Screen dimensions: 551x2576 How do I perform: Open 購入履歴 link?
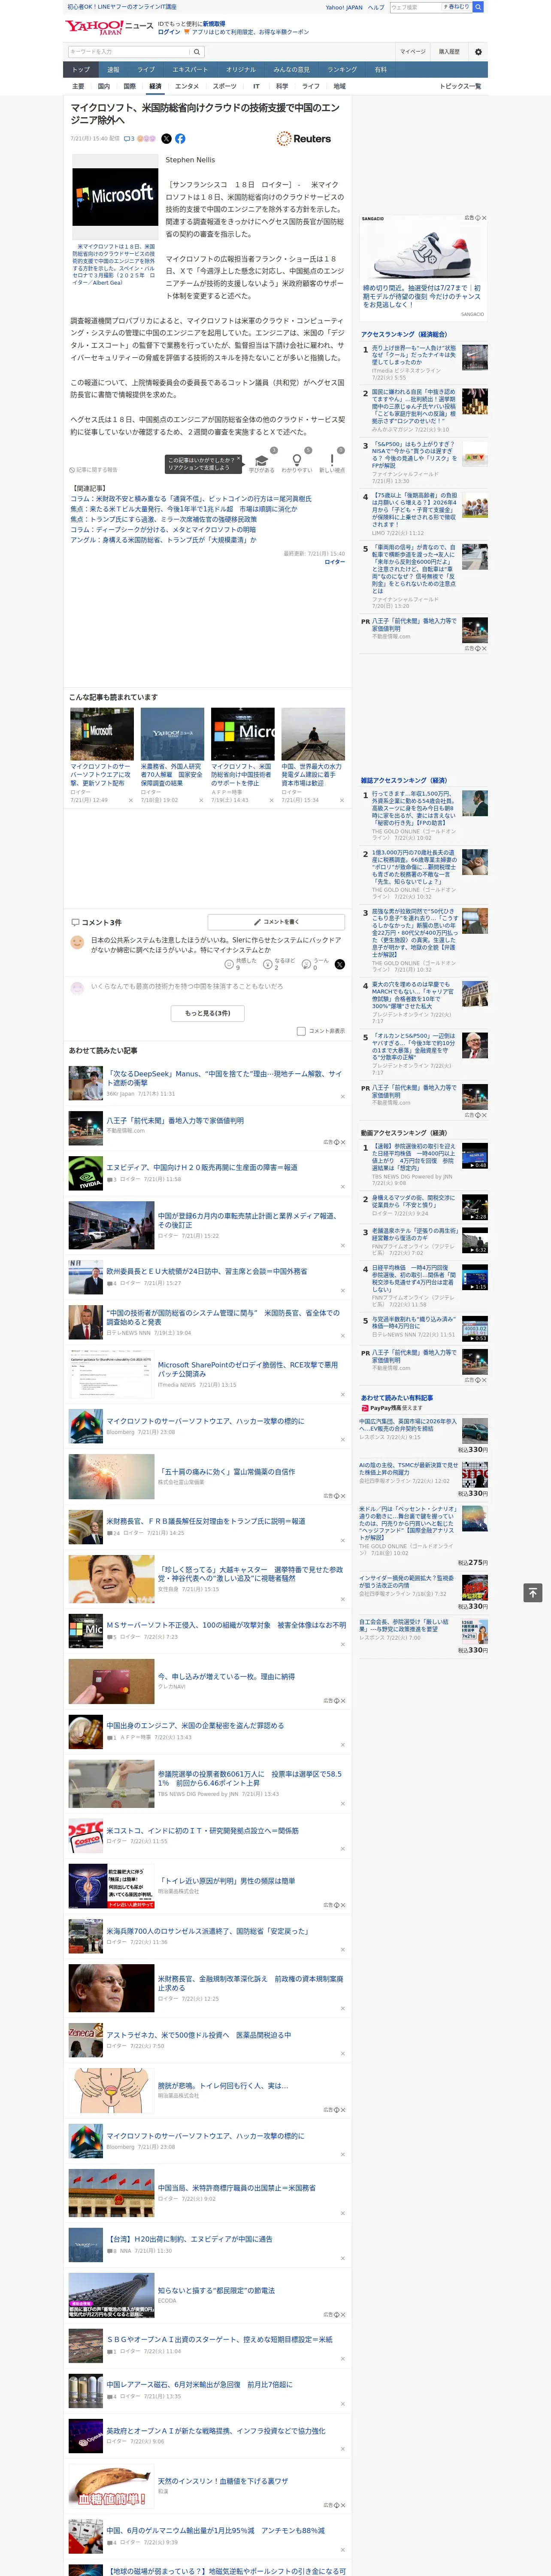pos(449,51)
